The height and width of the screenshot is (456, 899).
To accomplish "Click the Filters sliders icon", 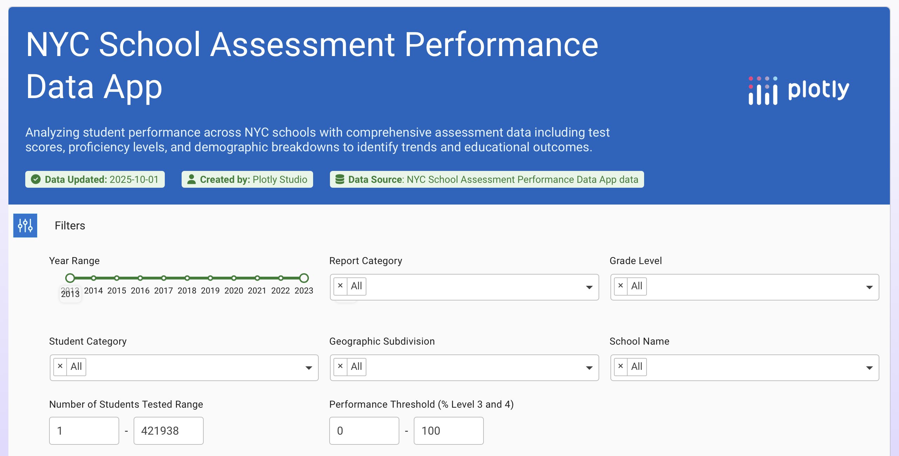I will tap(25, 226).
